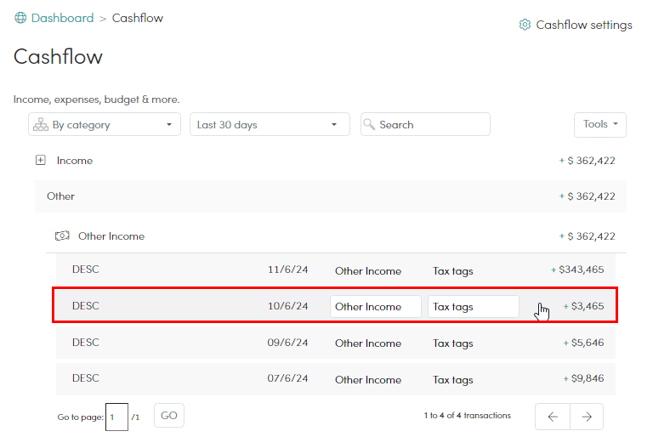The image size is (653, 437).
Task: Click into the Search field
Action: 425,124
